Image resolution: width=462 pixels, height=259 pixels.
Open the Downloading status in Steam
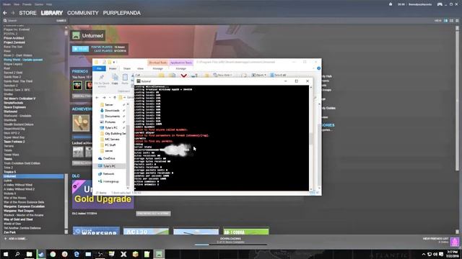[231, 240]
